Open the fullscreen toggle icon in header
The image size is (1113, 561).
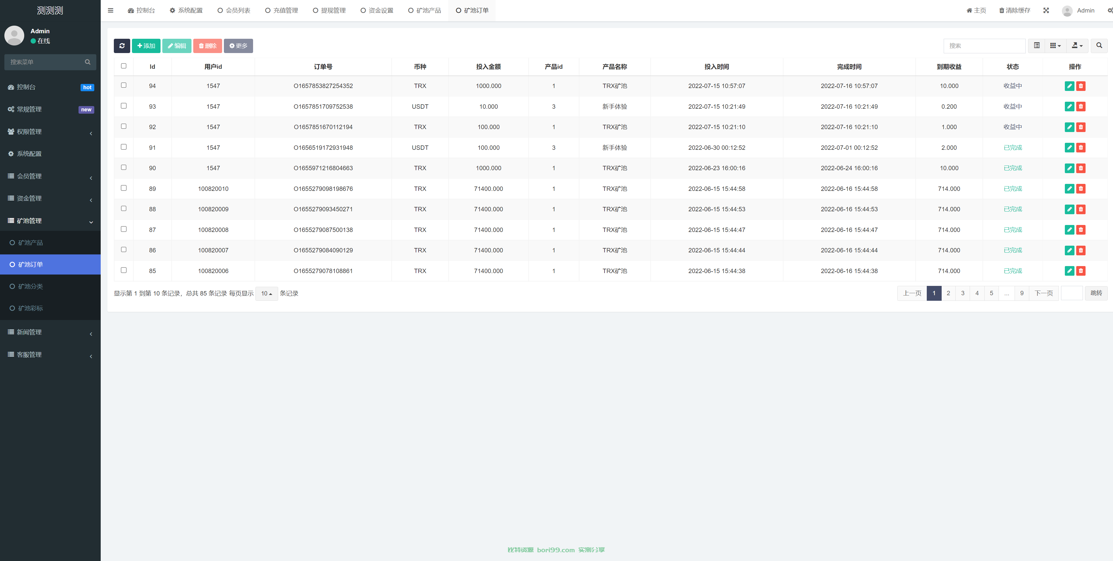pos(1046,10)
